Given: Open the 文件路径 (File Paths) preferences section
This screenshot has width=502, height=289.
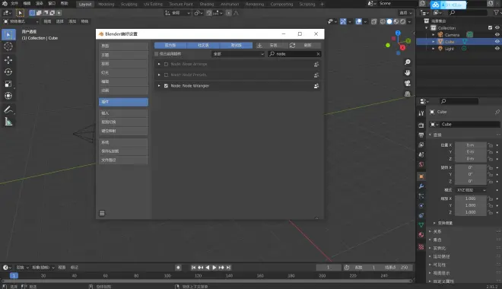Looking at the screenshot, I should point(123,160).
